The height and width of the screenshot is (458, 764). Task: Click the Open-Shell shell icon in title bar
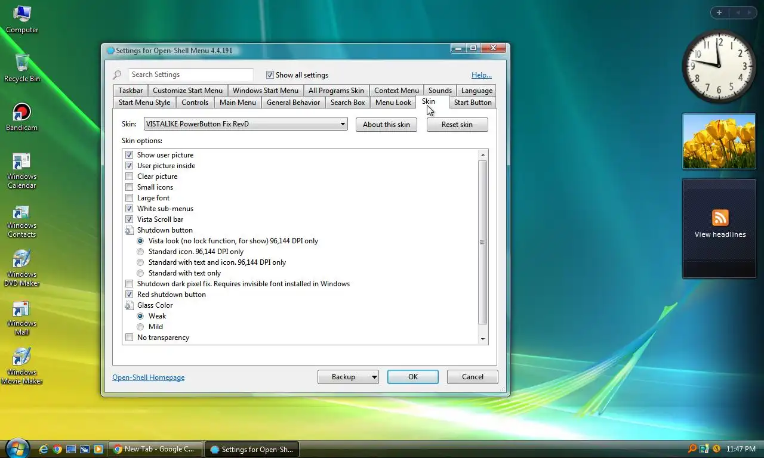(110, 51)
